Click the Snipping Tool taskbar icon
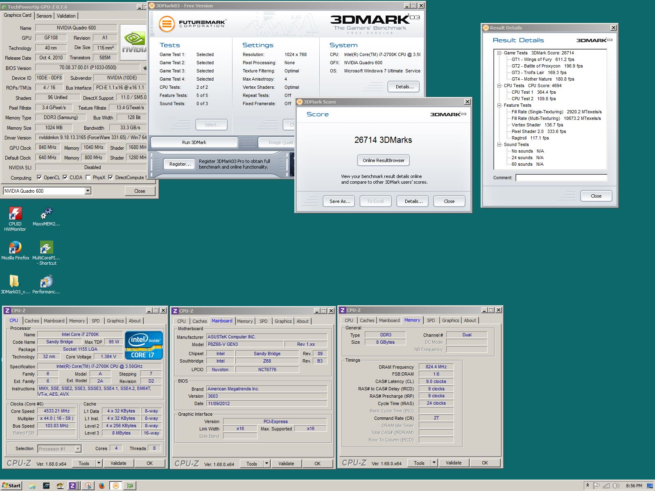The image size is (655, 491). [88, 486]
